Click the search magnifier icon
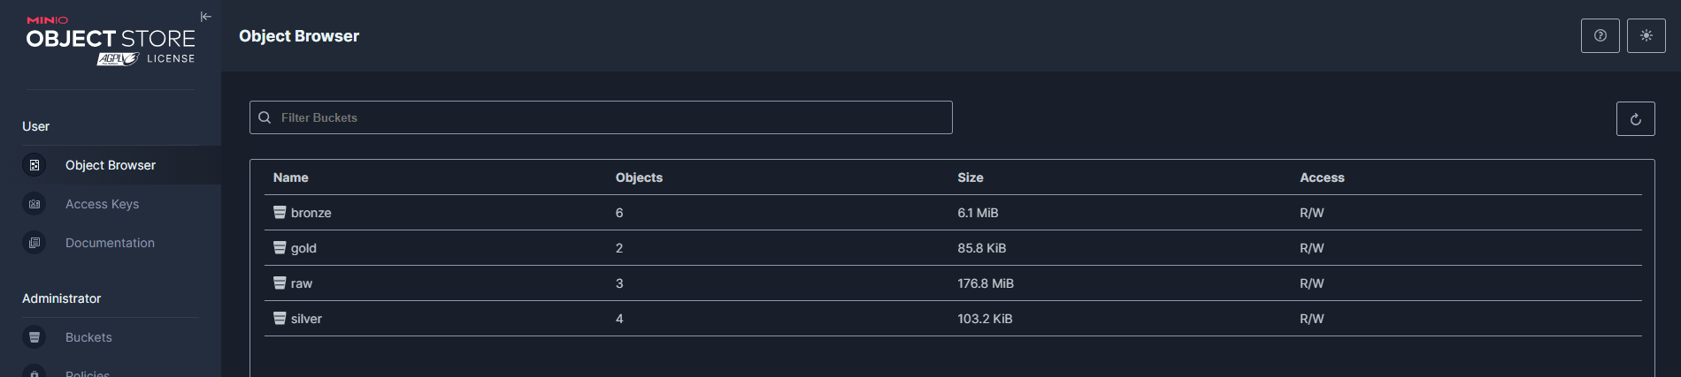Viewport: 1681px width, 377px height. 265,117
